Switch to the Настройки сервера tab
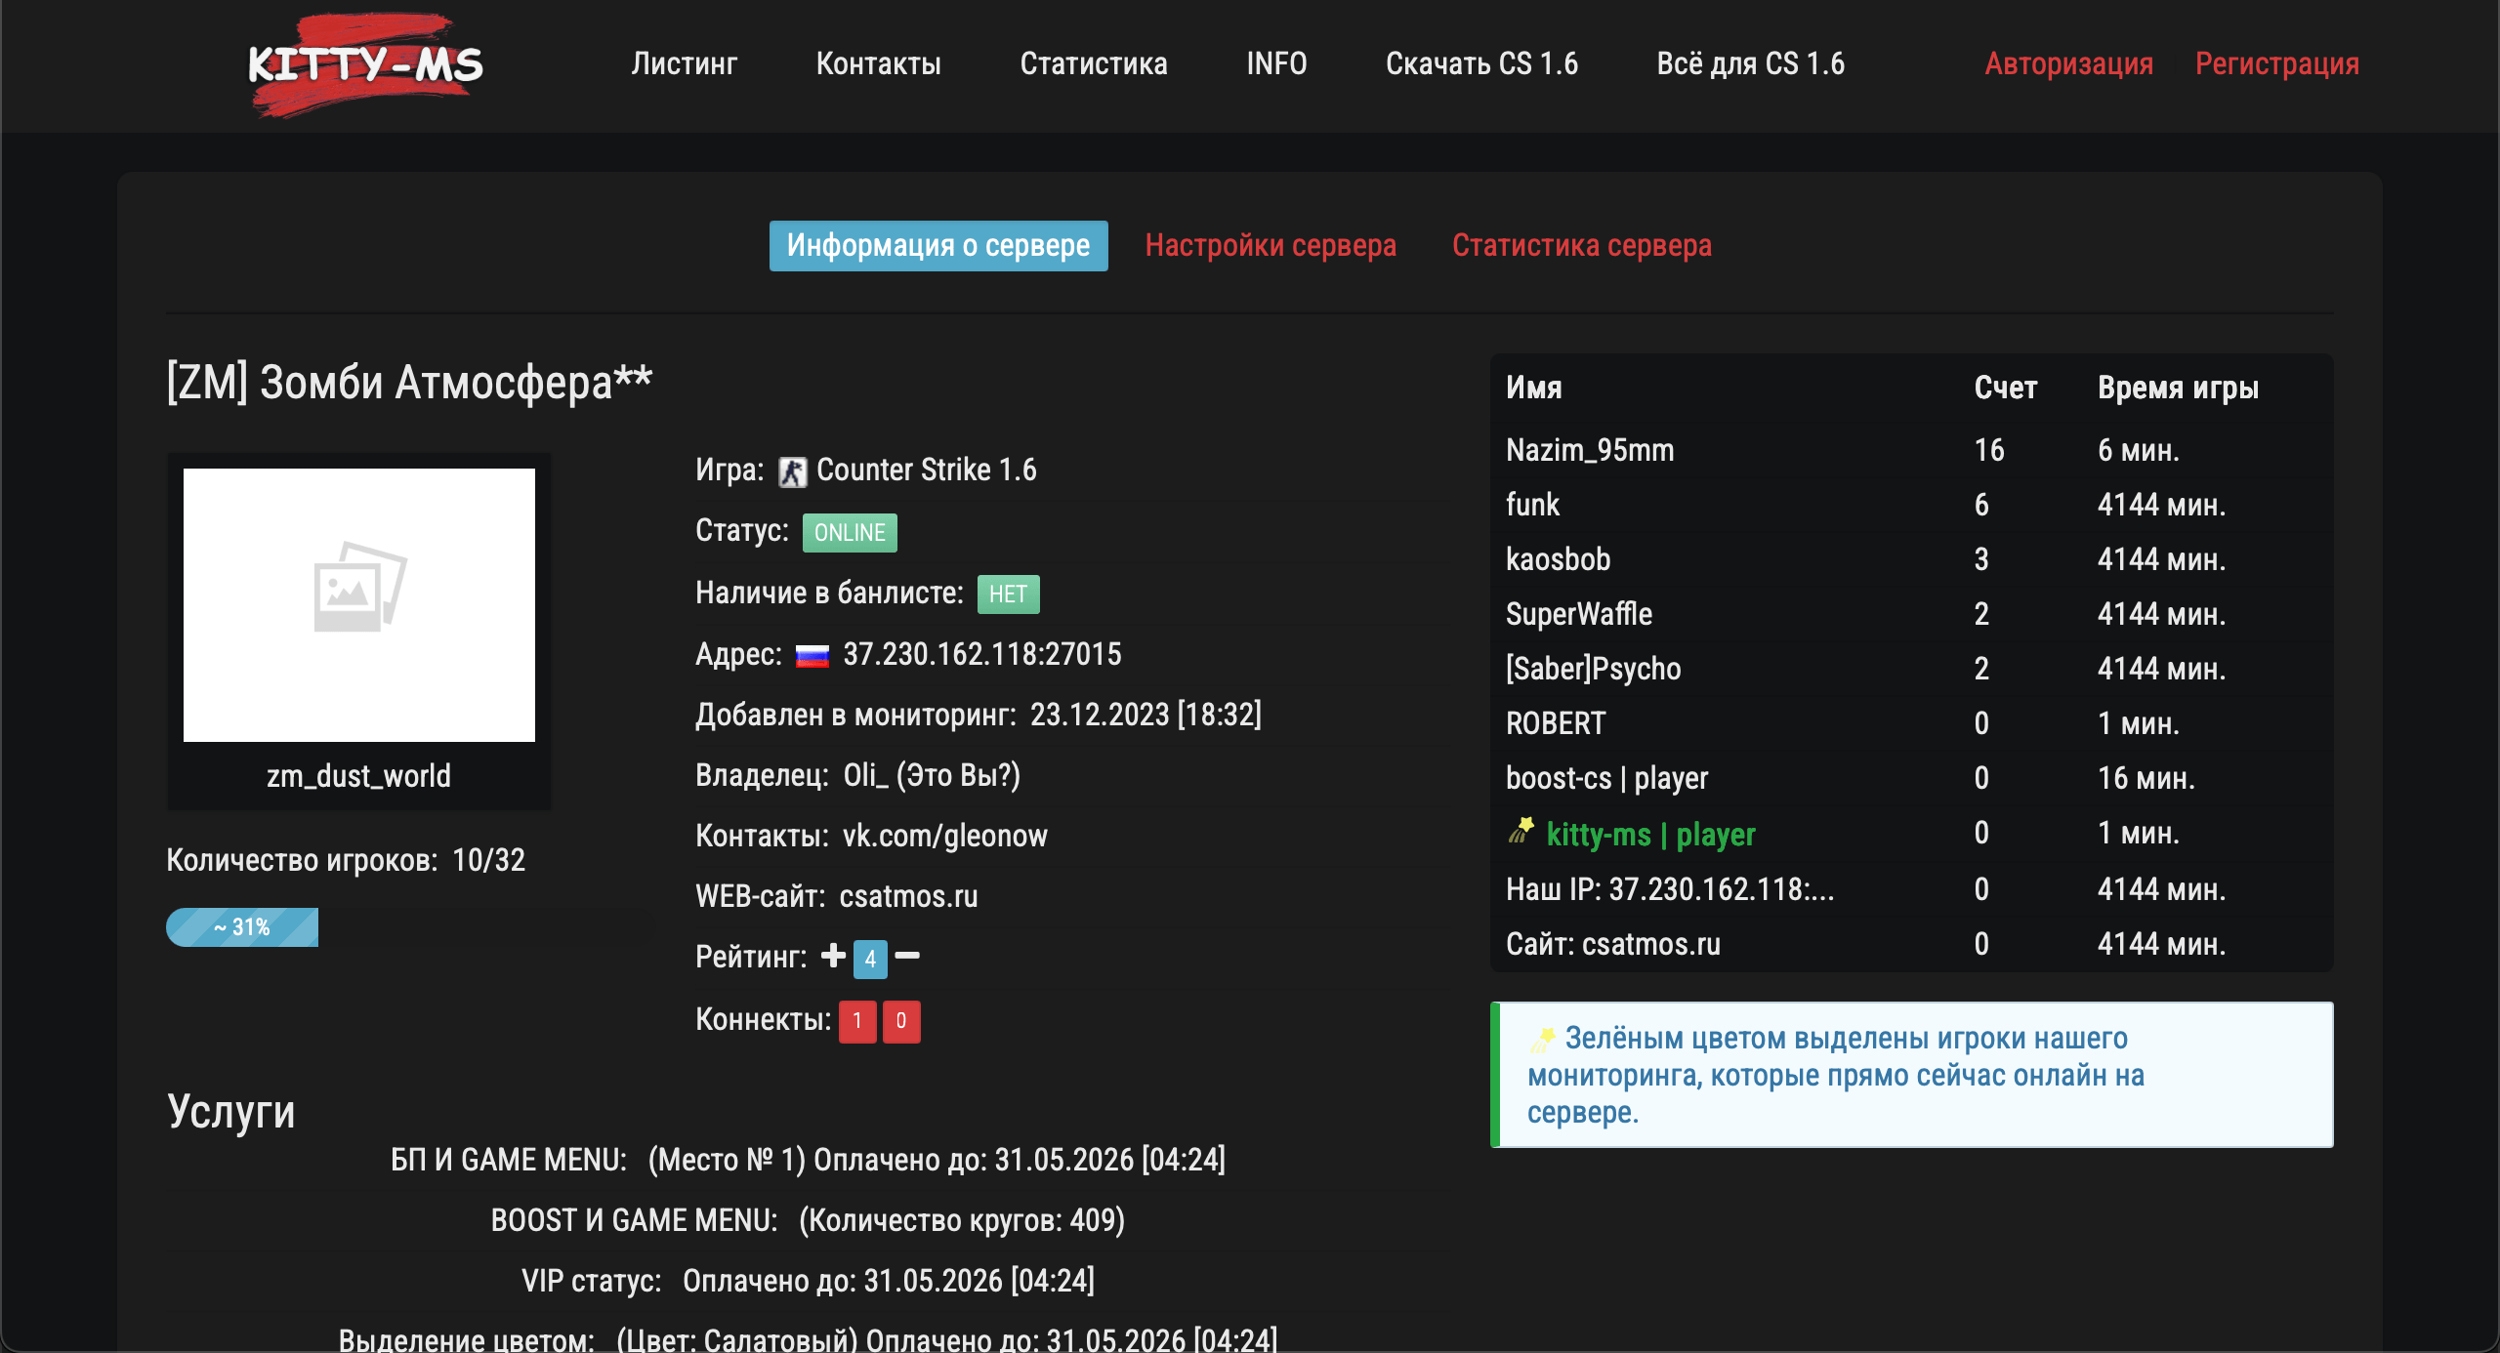Screen dimensions: 2500x1353 click(1272, 246)
